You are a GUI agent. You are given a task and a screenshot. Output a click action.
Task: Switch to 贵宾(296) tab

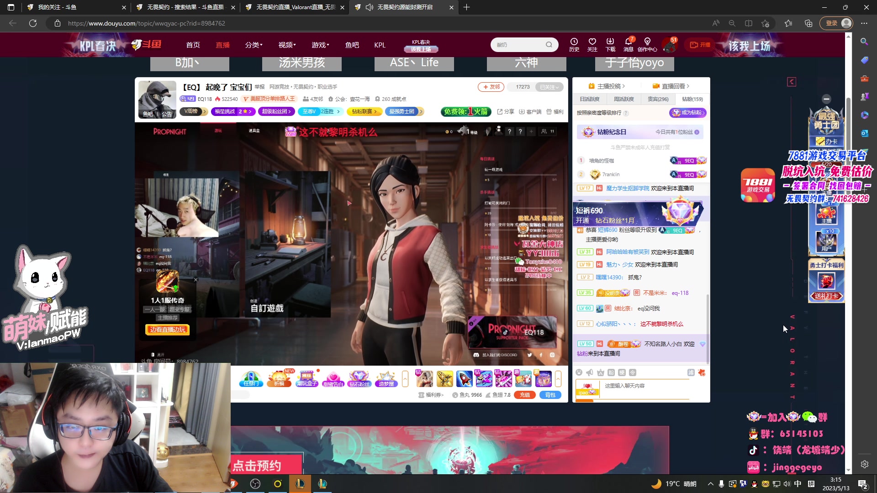(658, 99)
